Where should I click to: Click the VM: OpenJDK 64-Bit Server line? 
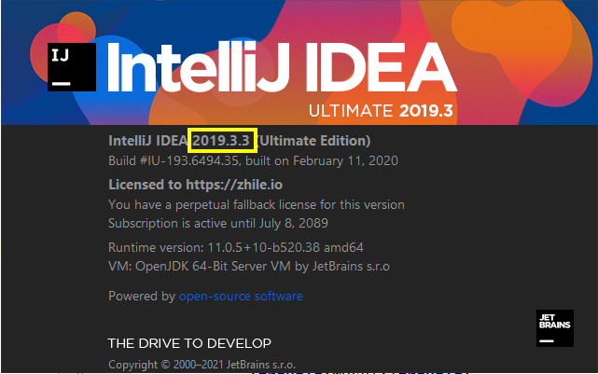pos(249,267)
